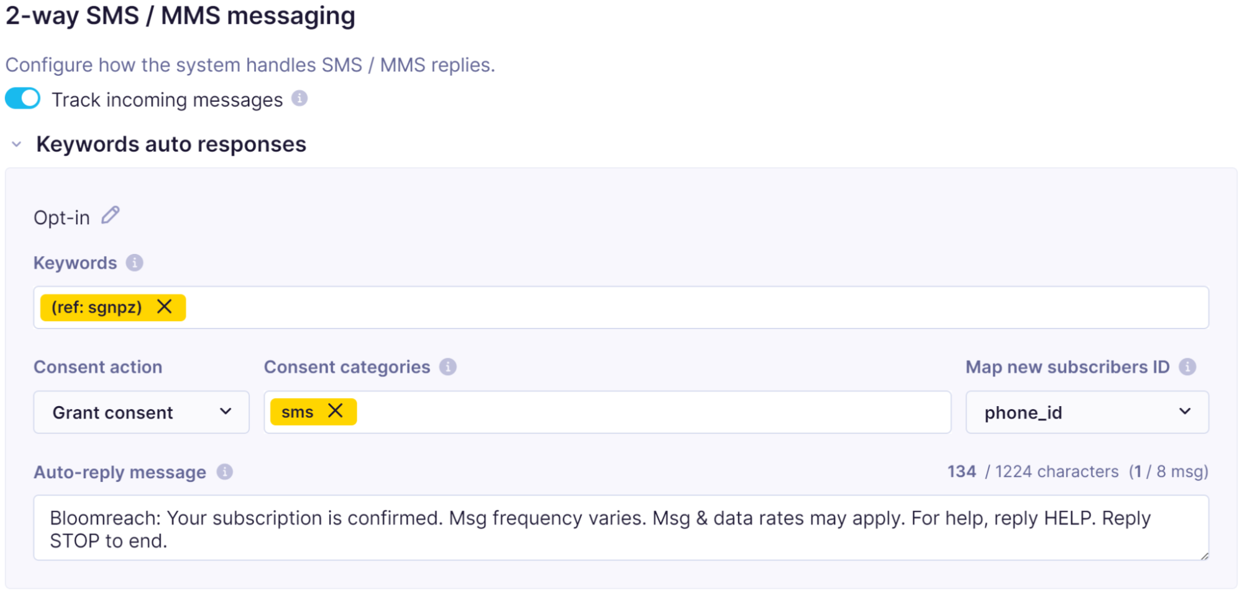Click info icon beside Track incoming messages
The height and width of the screenshot is (593, 1242).
coord(299,98)
